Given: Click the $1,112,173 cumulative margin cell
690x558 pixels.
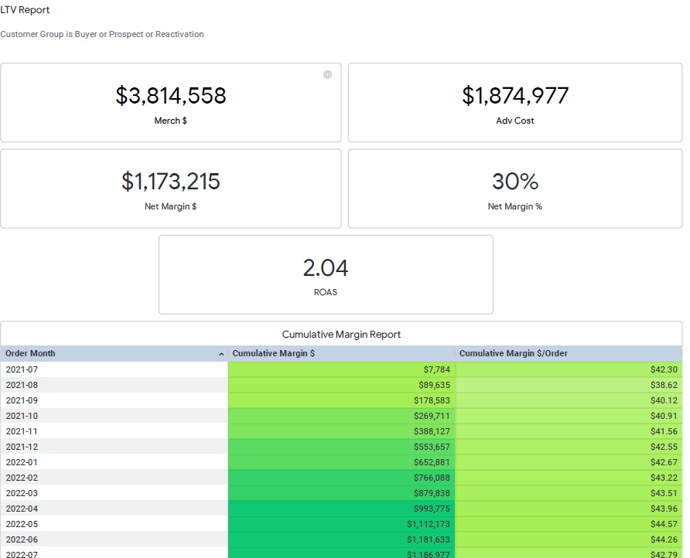Looking at the screenshot, I should 340,524.
